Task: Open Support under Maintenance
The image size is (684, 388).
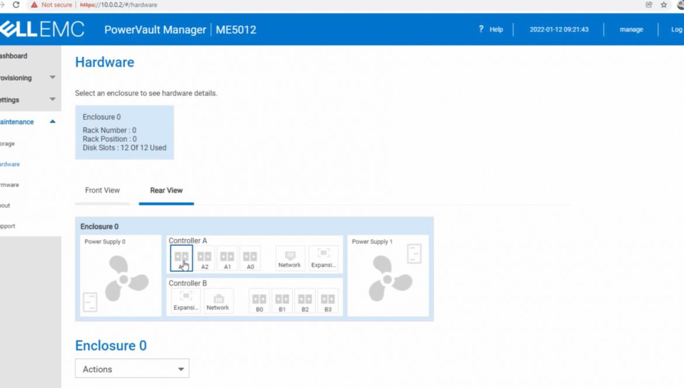Action: pyautogui.click(x=8, y=226)
